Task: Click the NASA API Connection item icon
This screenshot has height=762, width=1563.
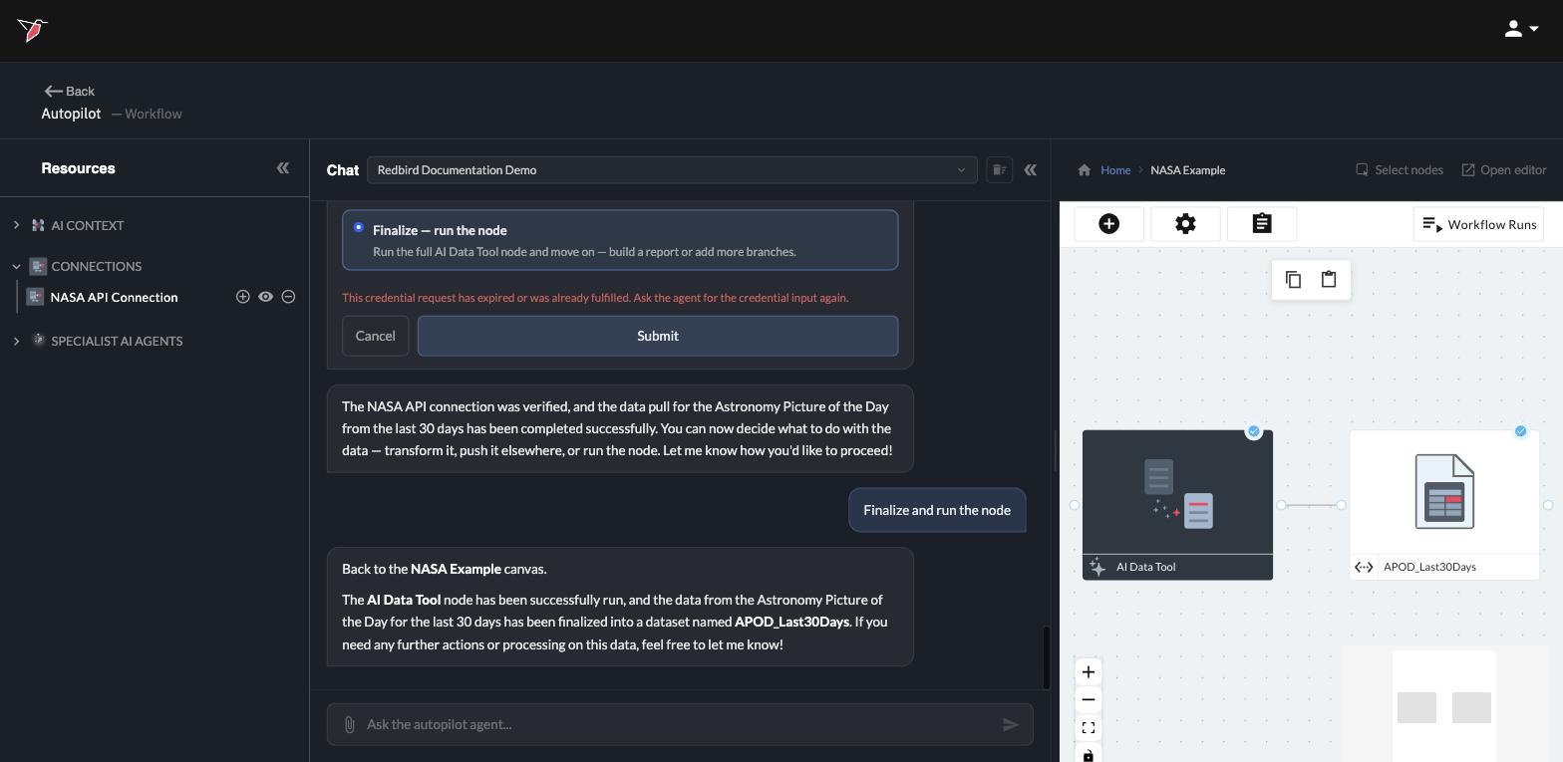Action: (x=35, y=297)
